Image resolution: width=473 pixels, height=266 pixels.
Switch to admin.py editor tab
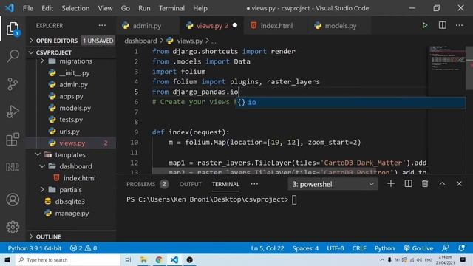pos(147,26)
